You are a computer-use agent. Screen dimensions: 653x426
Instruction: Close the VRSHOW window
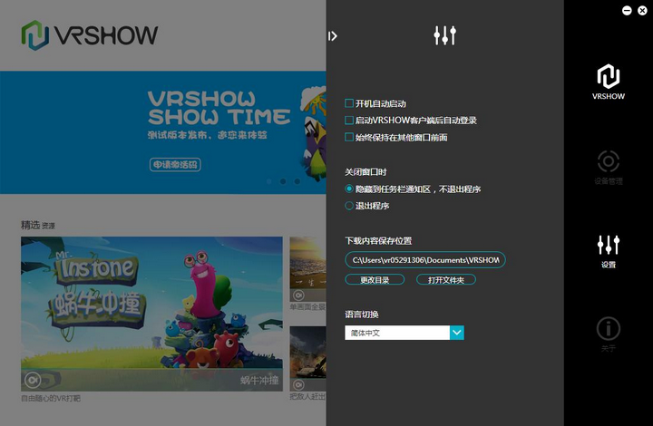(643, 11)
